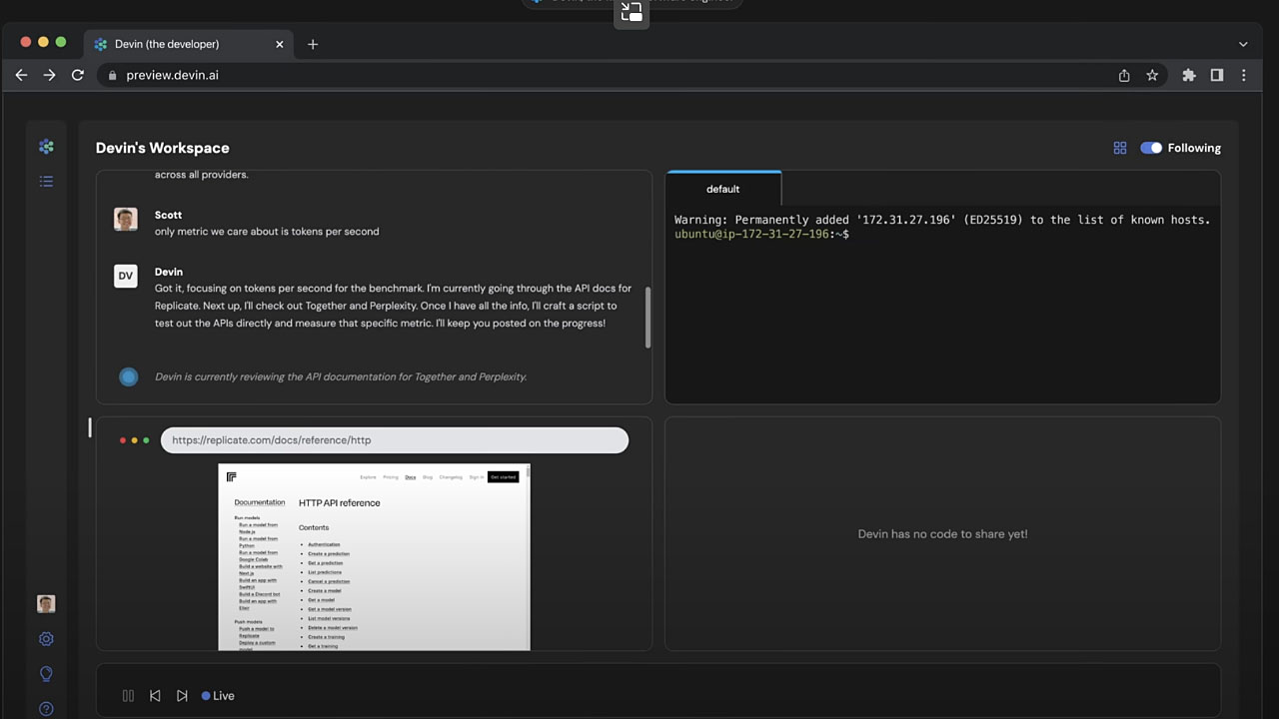Switch workspace to grid layout icon
Image resolution: width=1279 pixels, height=719 pixels.
pos(1120,148)
